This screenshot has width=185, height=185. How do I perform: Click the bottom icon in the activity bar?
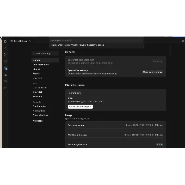click(x=5, y=88)
